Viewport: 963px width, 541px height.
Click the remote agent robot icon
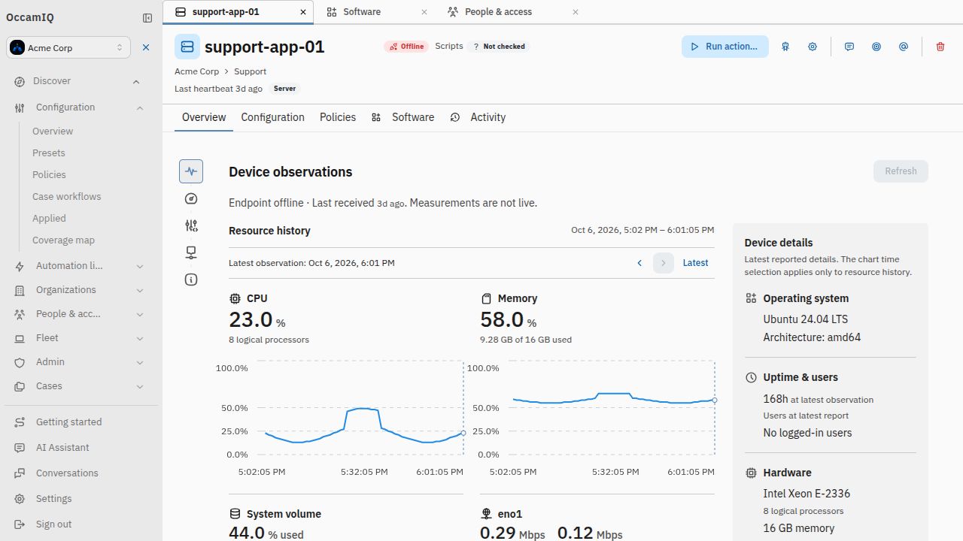[785, 47]
